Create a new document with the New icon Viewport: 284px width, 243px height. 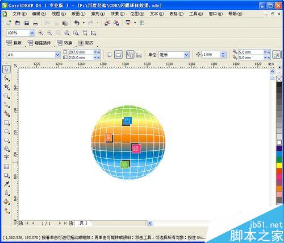9,23
